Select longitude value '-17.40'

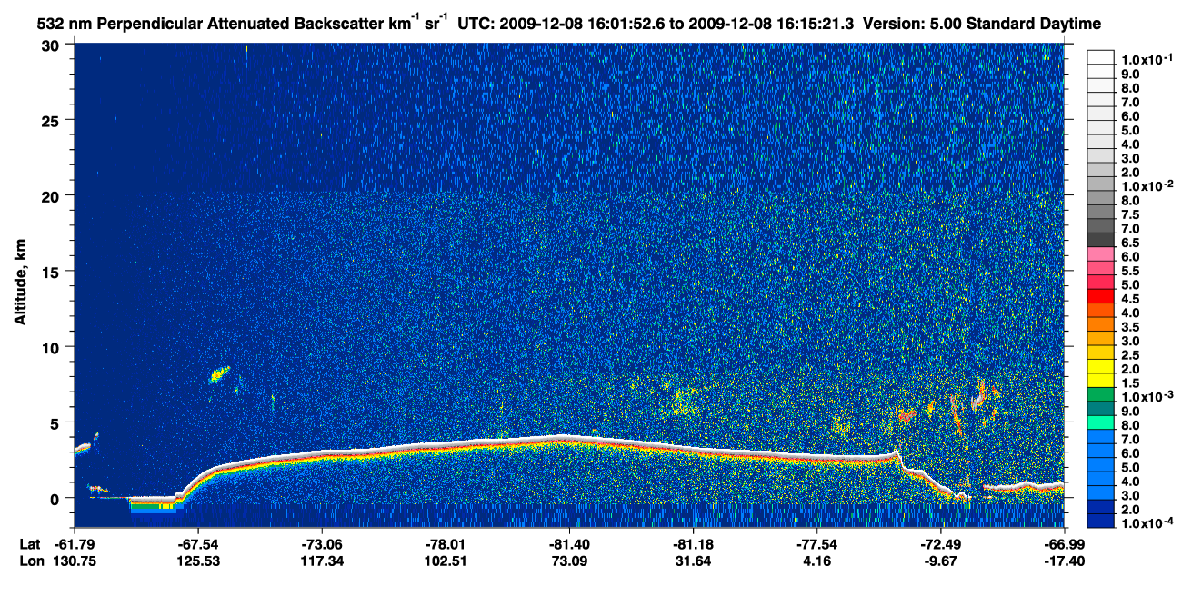[x=1063, y=561]
